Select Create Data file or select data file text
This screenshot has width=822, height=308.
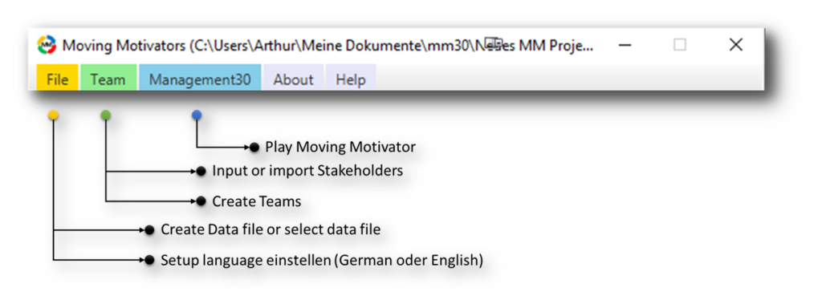pos(271,229)
